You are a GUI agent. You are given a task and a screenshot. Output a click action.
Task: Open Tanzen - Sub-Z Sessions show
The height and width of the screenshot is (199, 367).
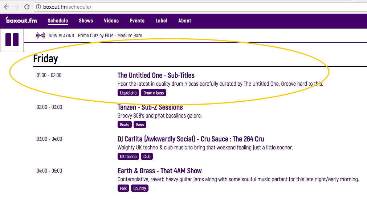(150, 107)
